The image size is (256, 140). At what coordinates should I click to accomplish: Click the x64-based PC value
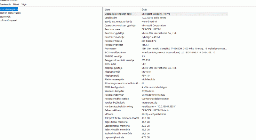click(149, 41)
